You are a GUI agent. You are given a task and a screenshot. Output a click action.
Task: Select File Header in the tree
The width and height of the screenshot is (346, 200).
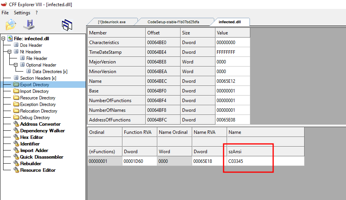37,58
